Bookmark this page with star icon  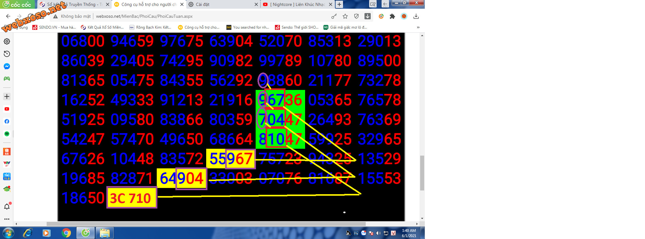tap(345, 16)
